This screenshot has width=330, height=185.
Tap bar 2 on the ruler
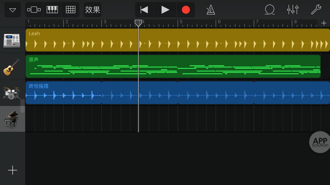(67, 22)
